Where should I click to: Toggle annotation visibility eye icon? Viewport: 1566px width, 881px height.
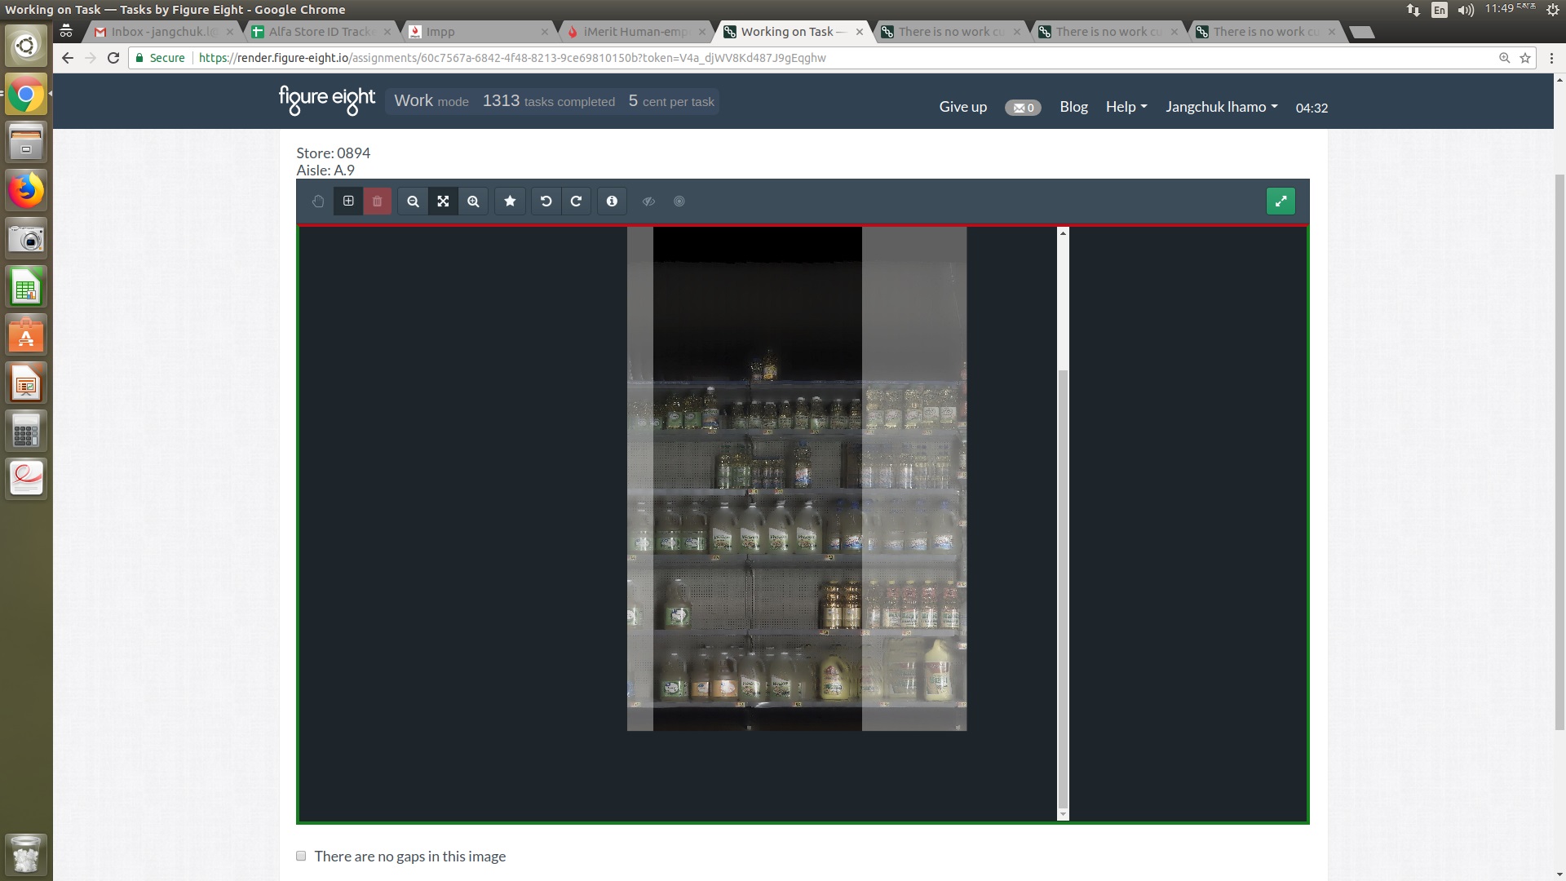coord(648,201)
